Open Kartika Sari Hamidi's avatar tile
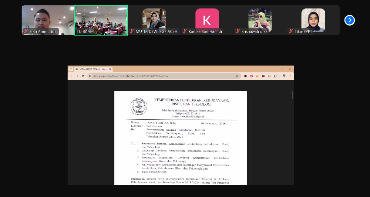Image resolution: width=370 pixels, height=197 pixels. (207, 20)
